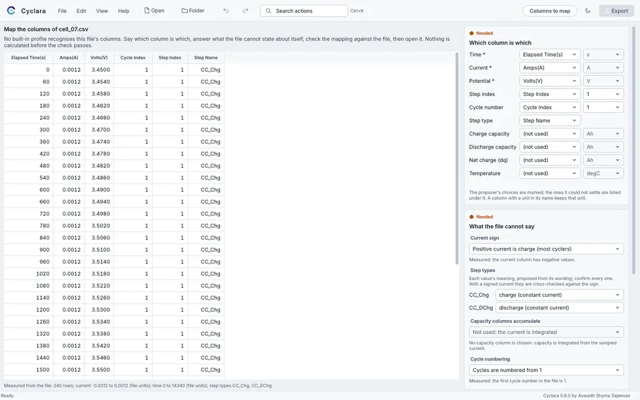Open Temperature degC unit dropdown
Screen dimensions: 640x400
(x=603, y=173)
